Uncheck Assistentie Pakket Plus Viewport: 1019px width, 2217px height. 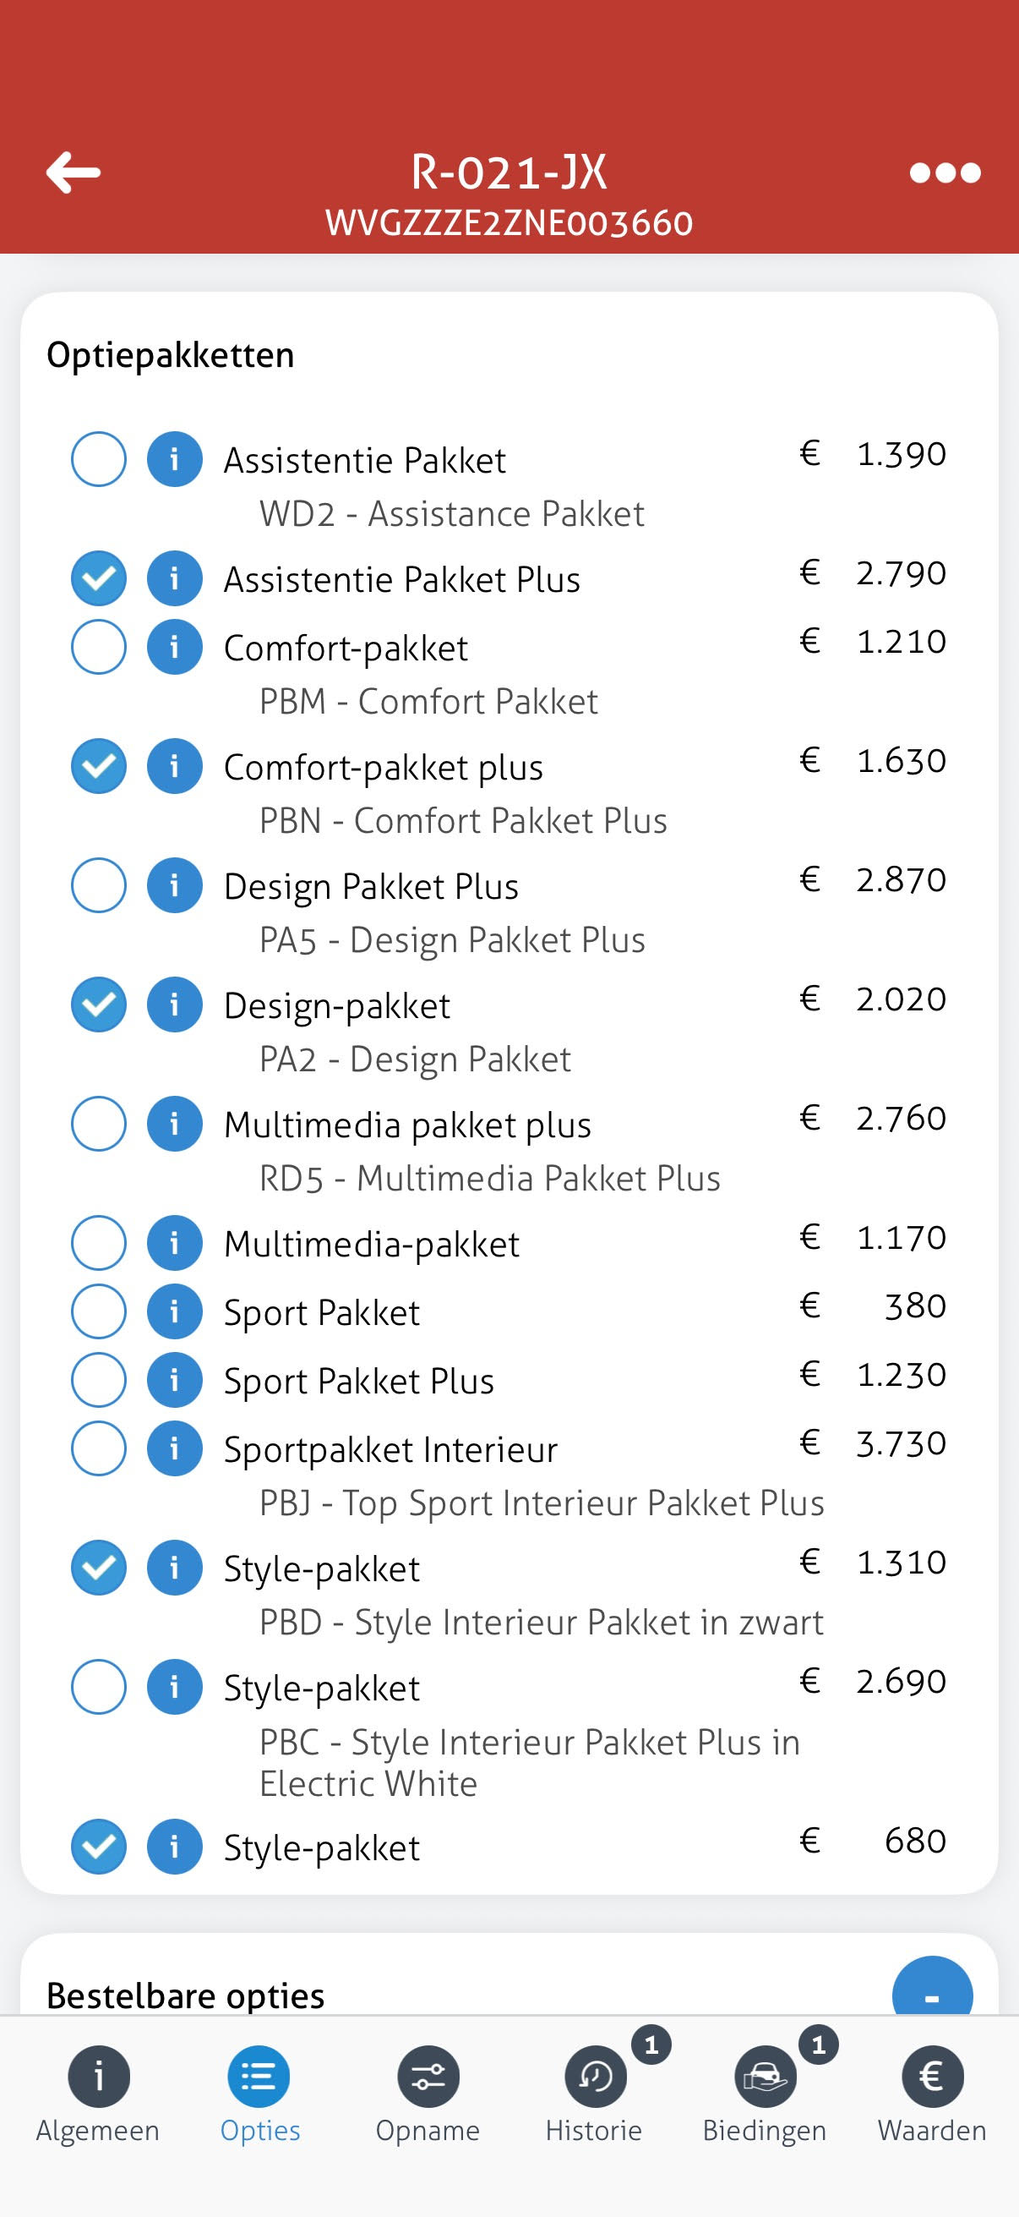tap(99, 578)
